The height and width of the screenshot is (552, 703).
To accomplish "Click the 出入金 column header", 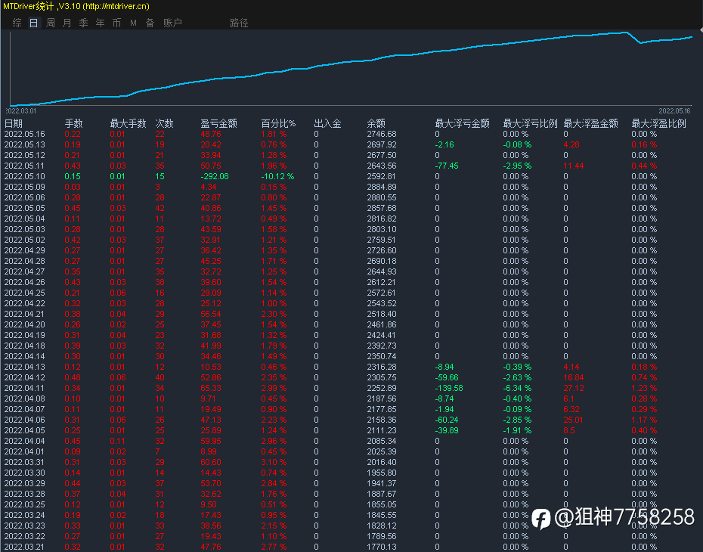I will point(327,123).
